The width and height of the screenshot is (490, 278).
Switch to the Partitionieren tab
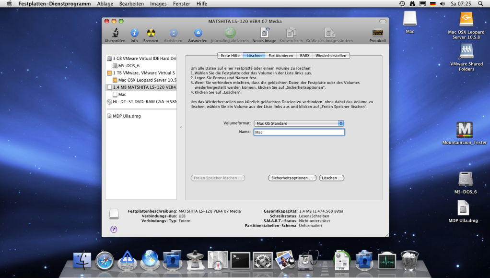(280, 56)
